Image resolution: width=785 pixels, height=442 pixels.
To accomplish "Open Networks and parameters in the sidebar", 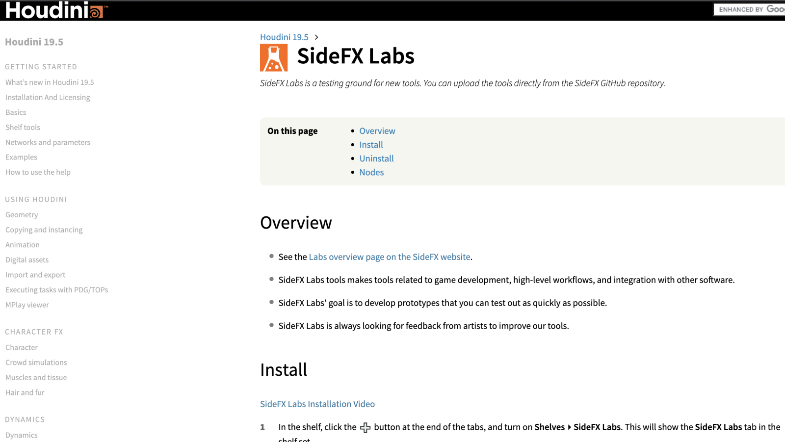I will pyautogui.click(x=48, y=142).
